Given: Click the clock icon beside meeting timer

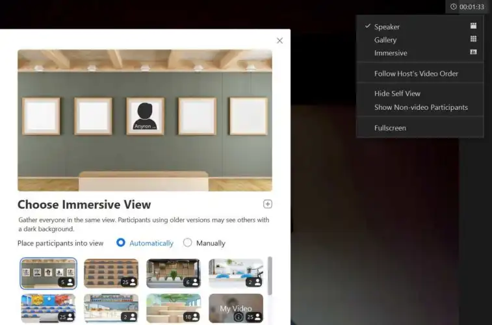Looking at the screenshot, I should (453, 6).
